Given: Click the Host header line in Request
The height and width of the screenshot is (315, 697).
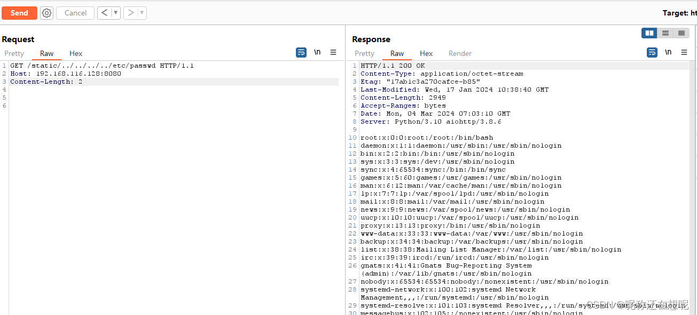Looking at the screenshot, I should [66, 74].
